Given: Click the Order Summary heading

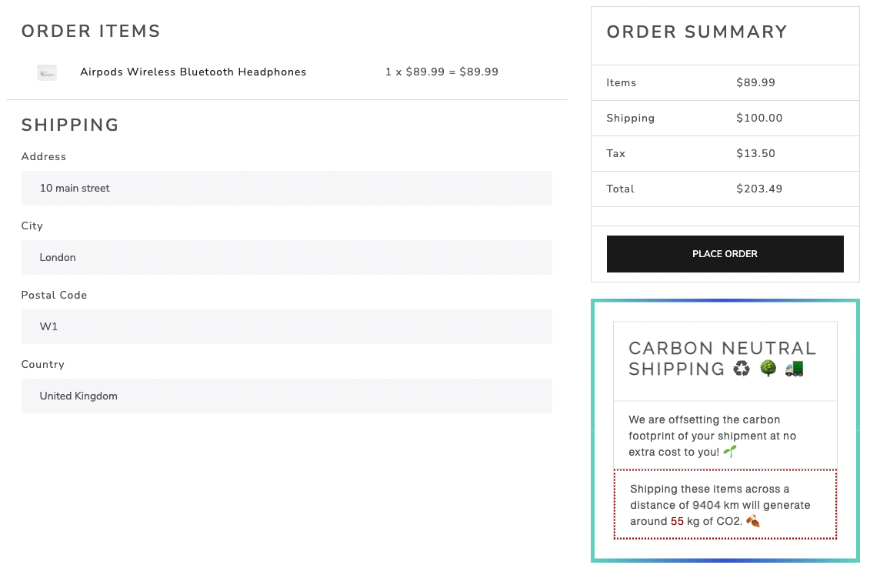Looking at the screenshot, I should point(697,32).
